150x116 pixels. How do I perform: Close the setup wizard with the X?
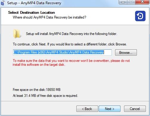click(x=142, y=2)
